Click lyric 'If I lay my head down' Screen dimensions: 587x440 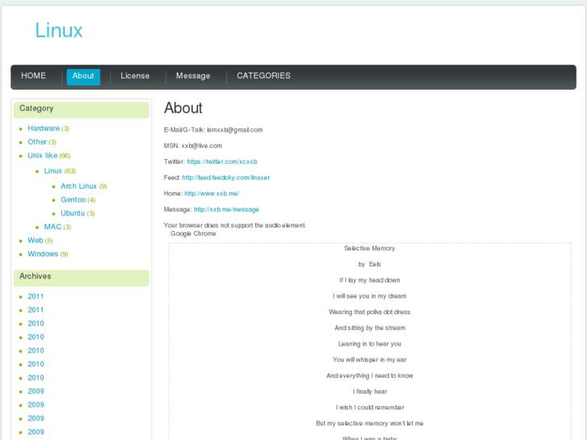[370, 280]
